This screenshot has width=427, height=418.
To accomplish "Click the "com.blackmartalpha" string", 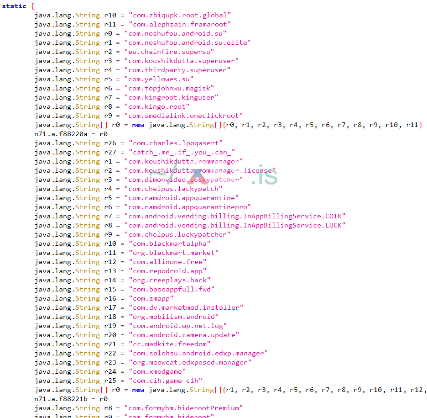I will pyautogui.click(x=170, y=244).
